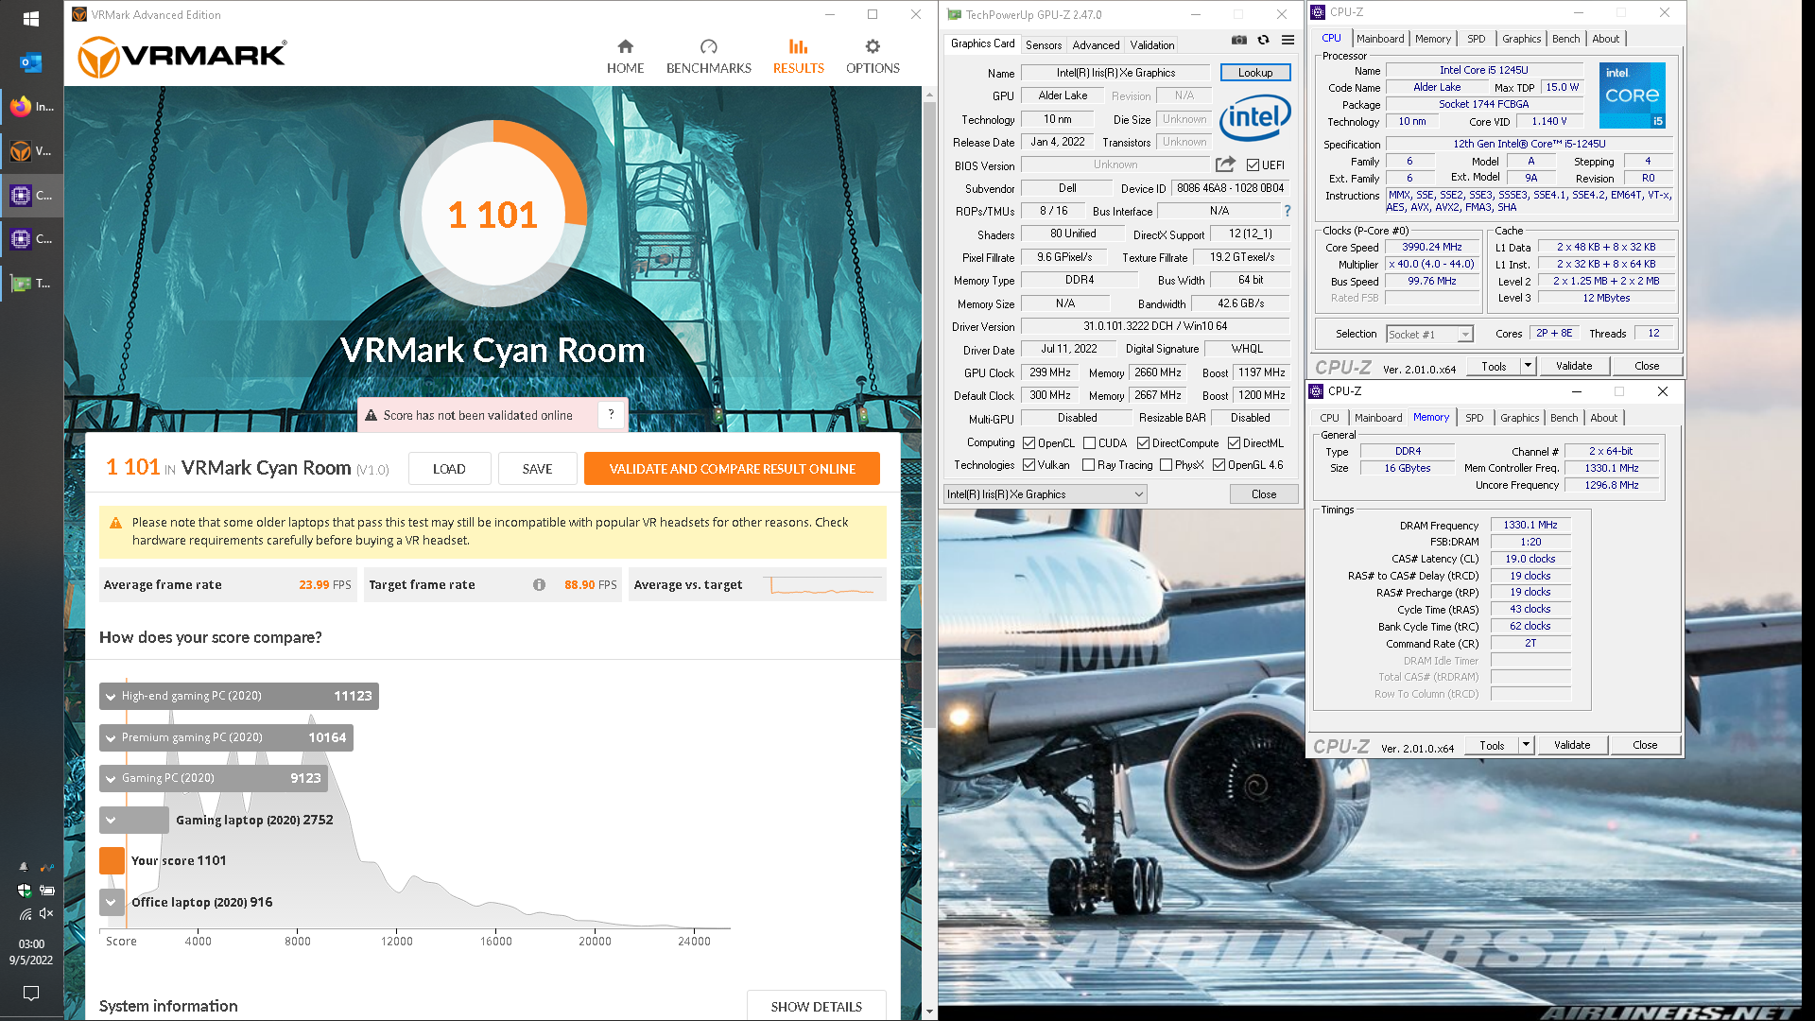The height and width of the screenshot is (1021, 1815).
Task: Open the Tools dropdown arrow in upper CPU-Z
Action: pyautogui.click(x=1527, y=366)
